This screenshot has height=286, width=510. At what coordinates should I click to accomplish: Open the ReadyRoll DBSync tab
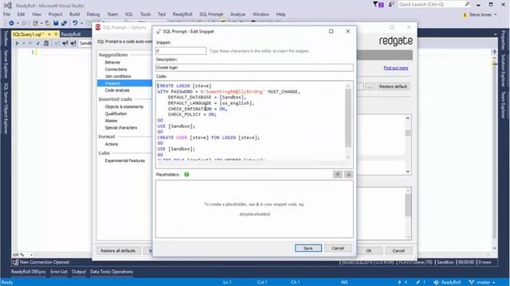[29, 272]
